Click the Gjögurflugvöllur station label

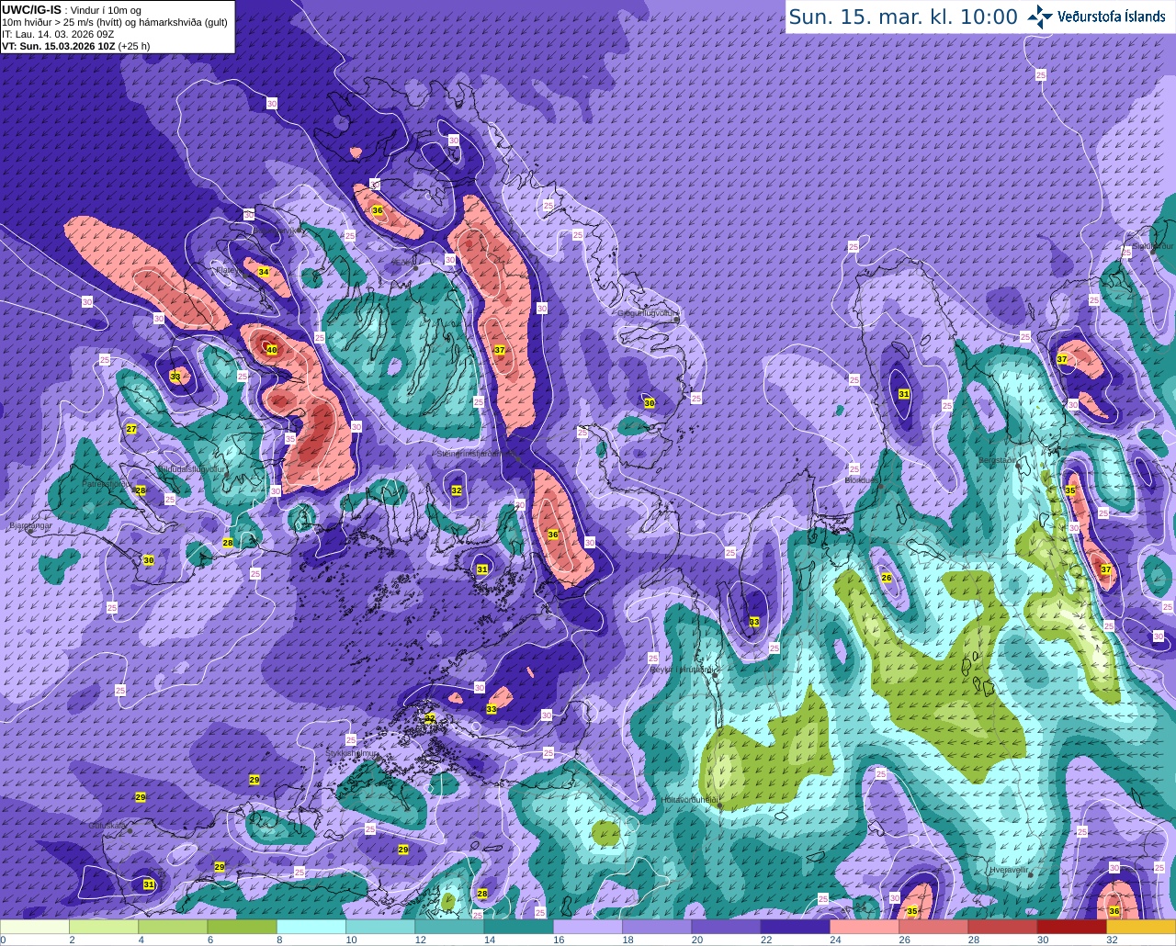coord(649,313)
